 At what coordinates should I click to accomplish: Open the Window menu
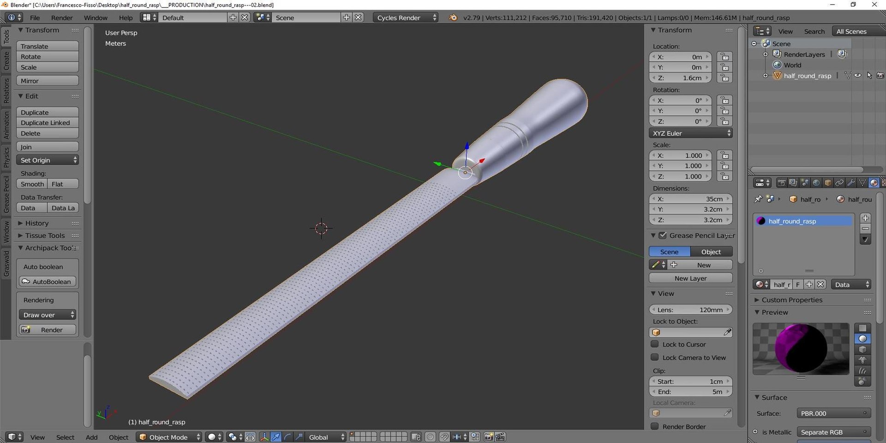pos(96,18)
